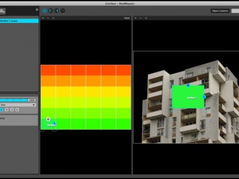Click the orange band of the test pattern

click(x=86, y=81)
